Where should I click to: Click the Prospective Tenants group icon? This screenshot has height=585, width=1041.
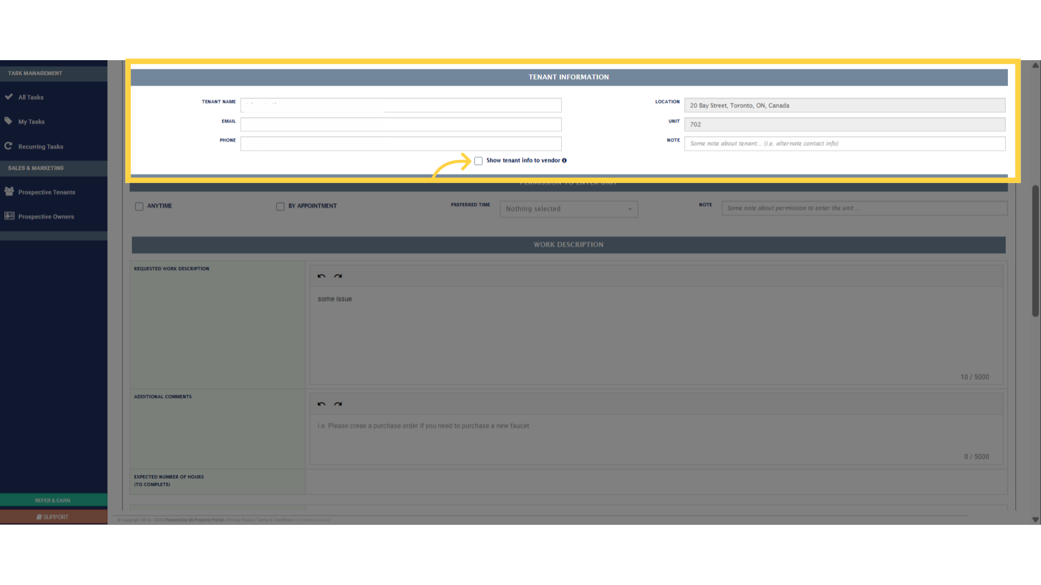pyautogui.click(x=9, y=191)
